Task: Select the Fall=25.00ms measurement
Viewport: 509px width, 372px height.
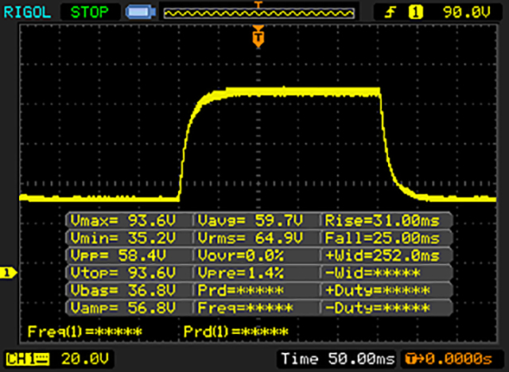Action: [x=383, y=238]
